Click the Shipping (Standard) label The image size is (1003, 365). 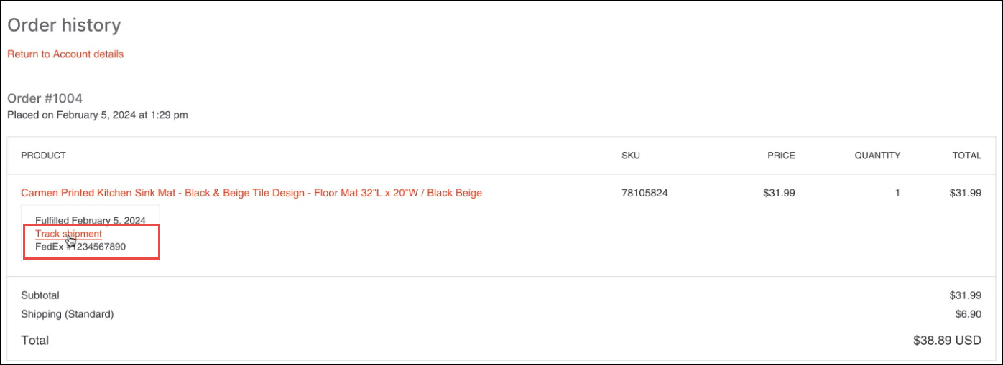[x=68, y=314]
